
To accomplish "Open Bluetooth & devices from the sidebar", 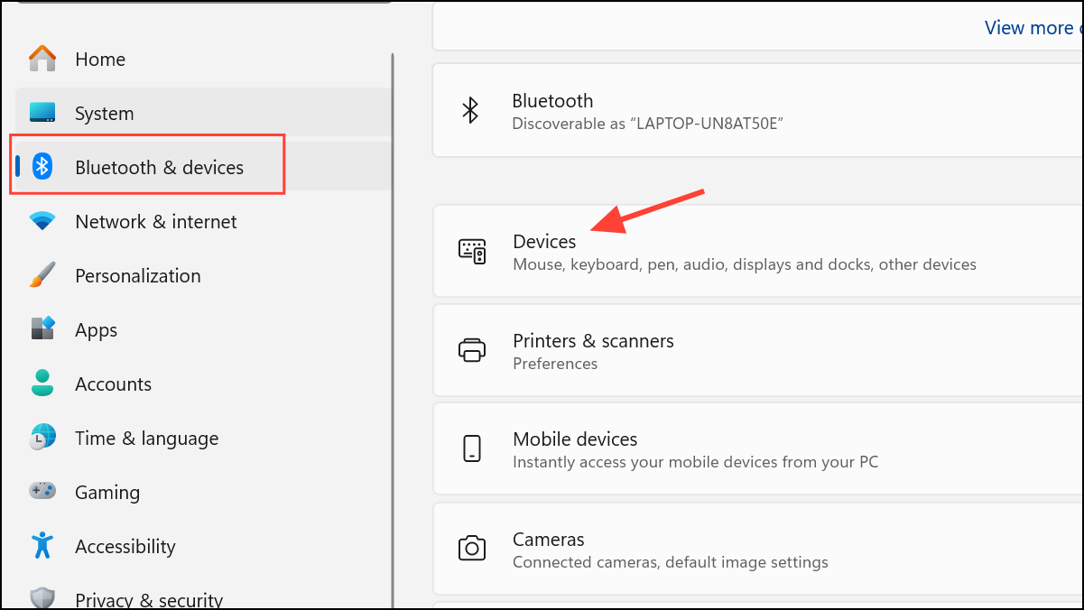I will [x=159, y=166].
